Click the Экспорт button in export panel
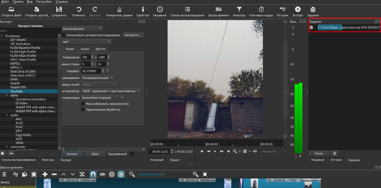The height and width of the screenshot is (188, 381). tap(72, 154)
